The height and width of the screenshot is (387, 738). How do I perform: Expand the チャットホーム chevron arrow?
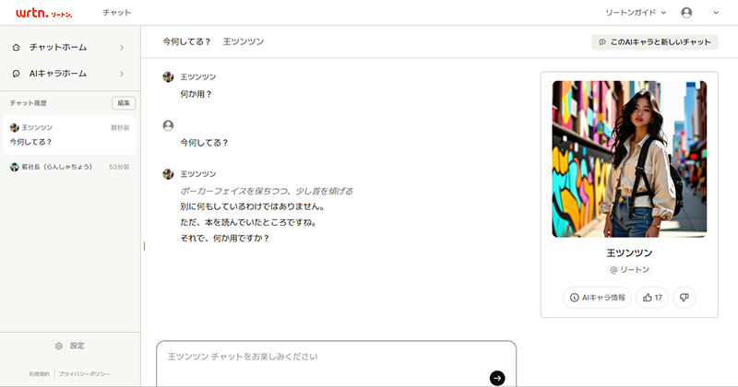point(122,48)
